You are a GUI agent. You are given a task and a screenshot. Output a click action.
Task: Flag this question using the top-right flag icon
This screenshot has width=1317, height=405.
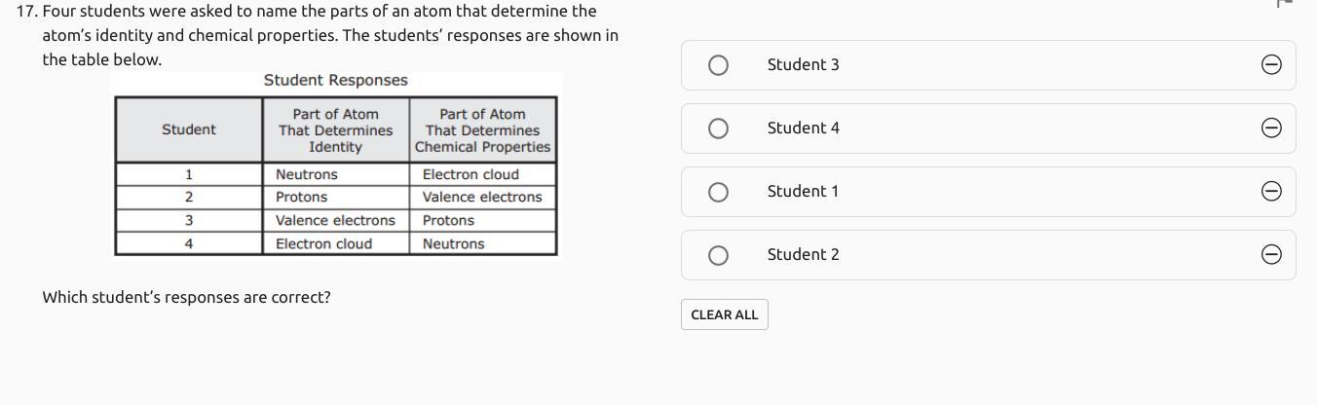1284,3
